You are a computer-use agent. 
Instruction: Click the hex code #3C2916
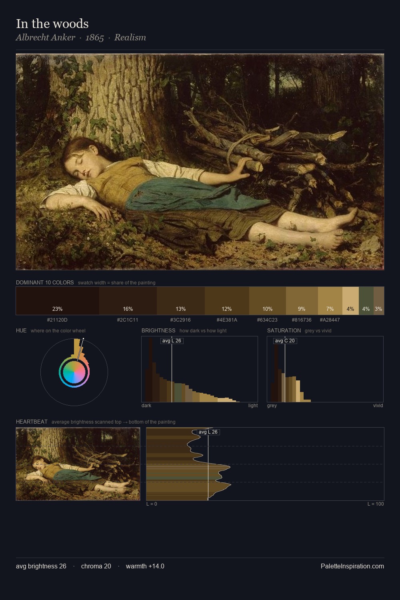(180, 320)
